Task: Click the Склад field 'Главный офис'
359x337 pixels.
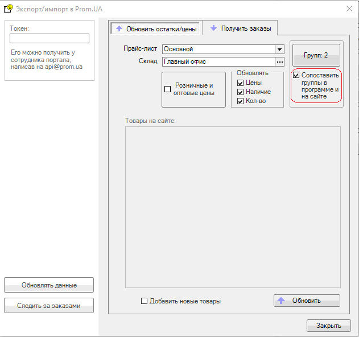Action: coord(218,62)
